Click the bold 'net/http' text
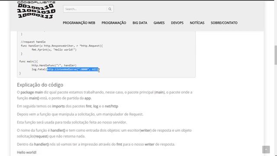Screen dimensions: 277x156 pyautogui.click(x=111, y=106)
